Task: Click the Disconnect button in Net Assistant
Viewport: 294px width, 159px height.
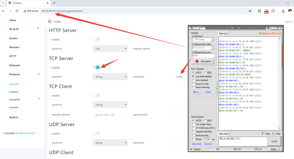Action: click(203, 61)
